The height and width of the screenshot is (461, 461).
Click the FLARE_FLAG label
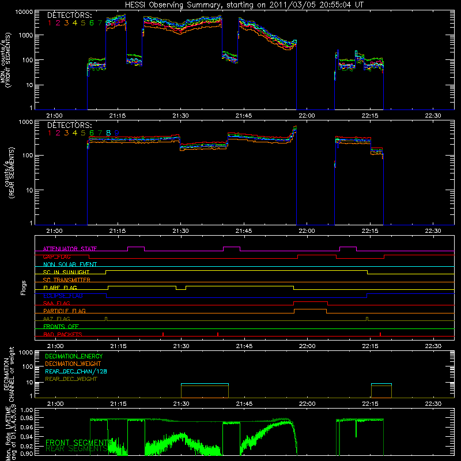tap(60, 288)
